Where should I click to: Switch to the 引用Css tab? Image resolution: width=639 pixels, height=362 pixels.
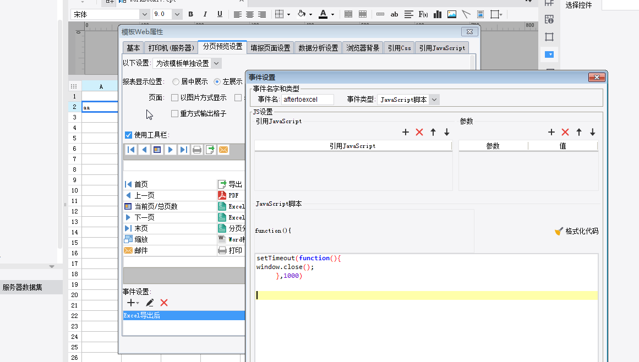click(x=400, y=48)
